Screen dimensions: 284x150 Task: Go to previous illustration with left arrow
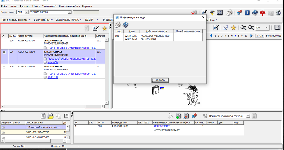211,35
